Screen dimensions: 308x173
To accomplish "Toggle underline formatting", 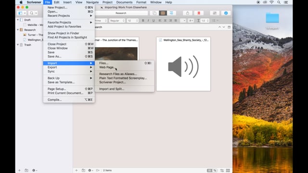I will click(x=154, y=21).
